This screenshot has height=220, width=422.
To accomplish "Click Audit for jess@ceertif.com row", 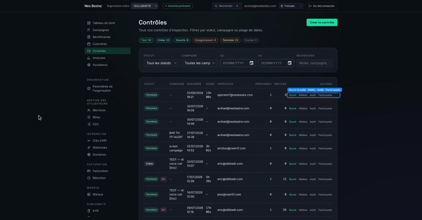I will (x=313, y=195).
